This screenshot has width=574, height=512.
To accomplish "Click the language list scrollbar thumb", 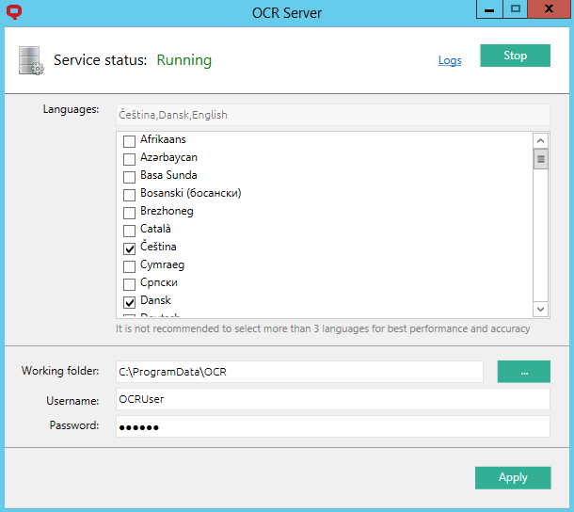I will coord(540,160).
